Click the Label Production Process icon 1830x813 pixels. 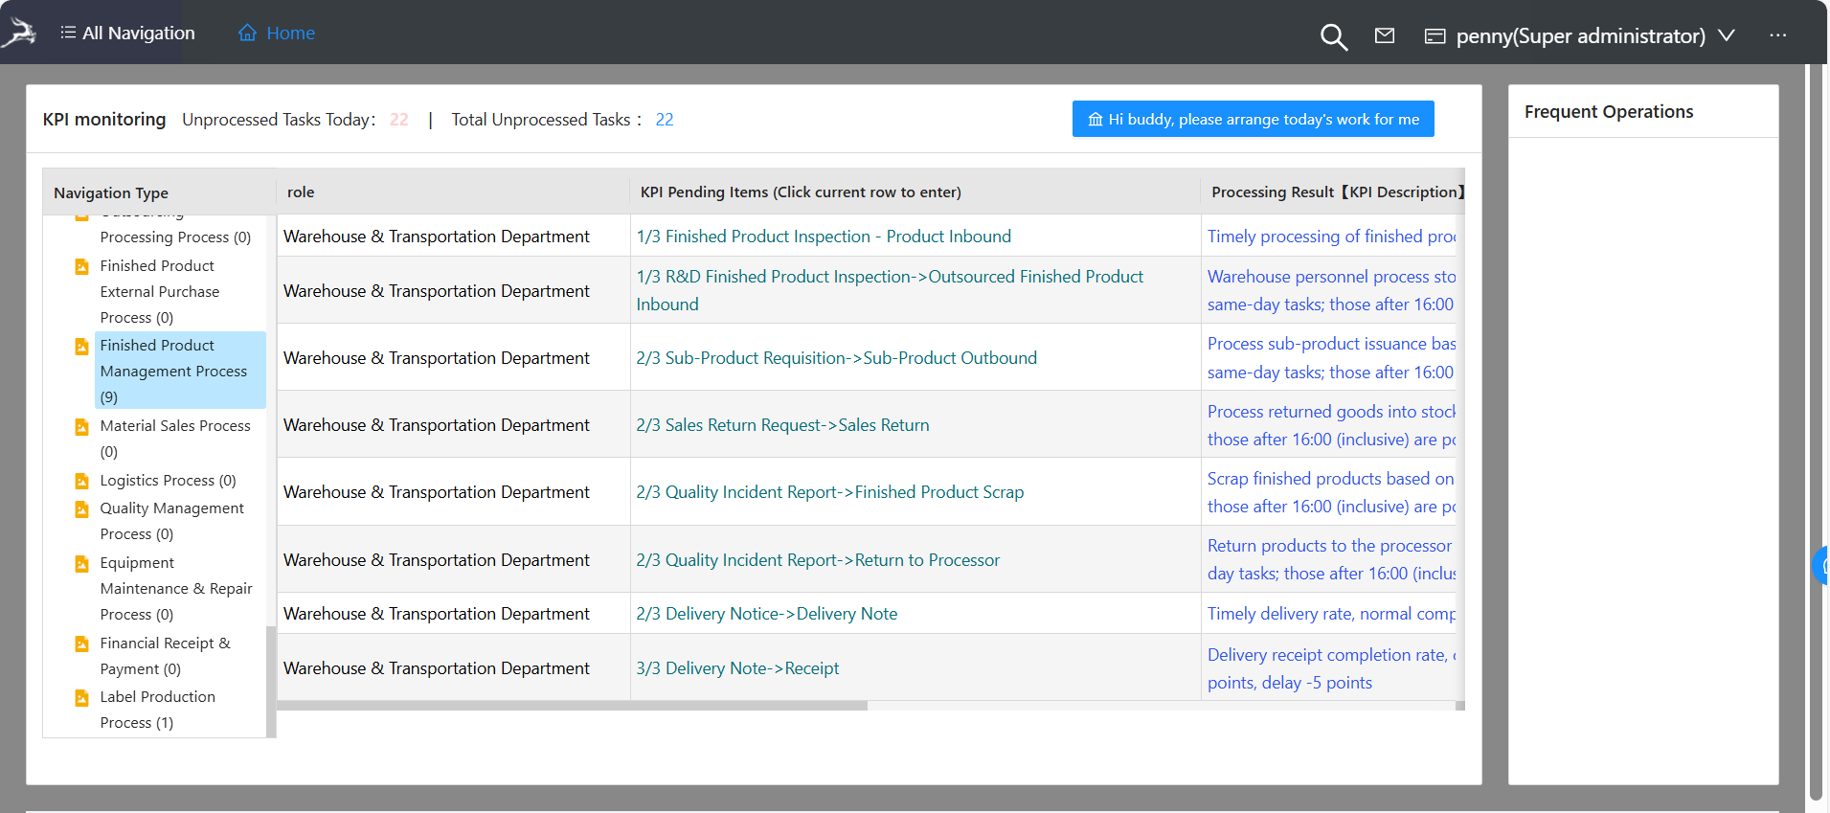click(82, 698)
